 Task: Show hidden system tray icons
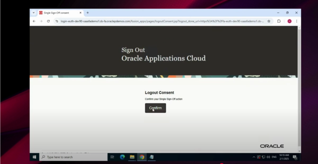point(254,157)
